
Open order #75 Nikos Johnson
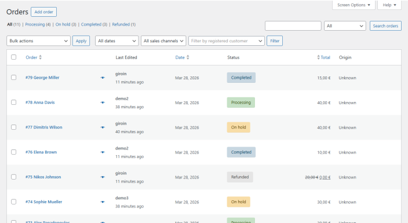[43, 177]
